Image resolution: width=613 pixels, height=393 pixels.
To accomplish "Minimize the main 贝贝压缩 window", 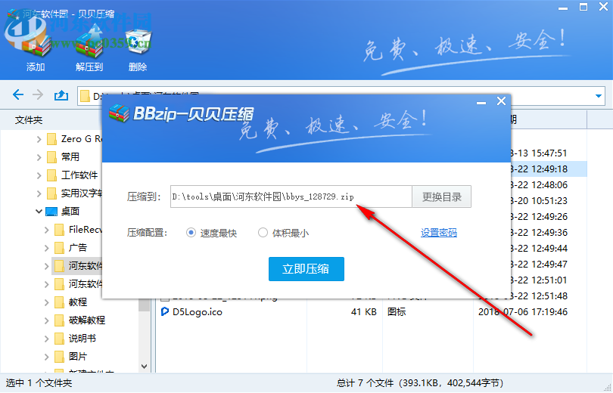I will (563, 8).
